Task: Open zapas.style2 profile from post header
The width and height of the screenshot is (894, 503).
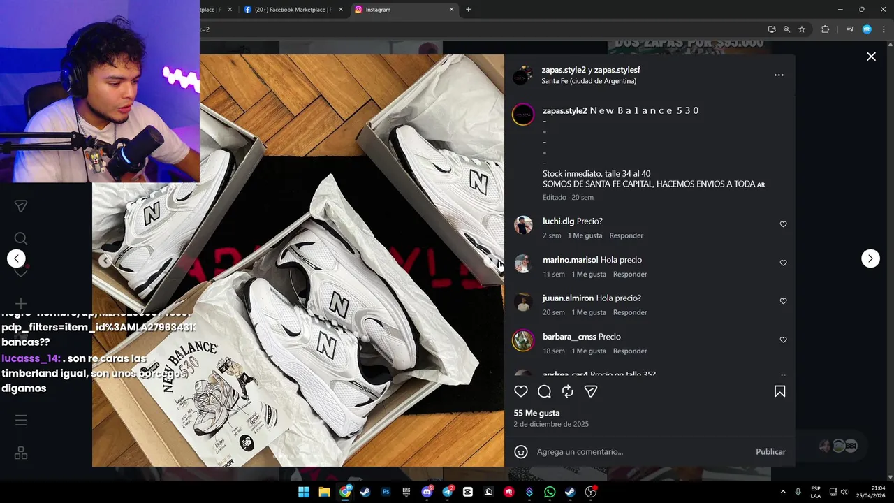Action: [x=564, y=70]
